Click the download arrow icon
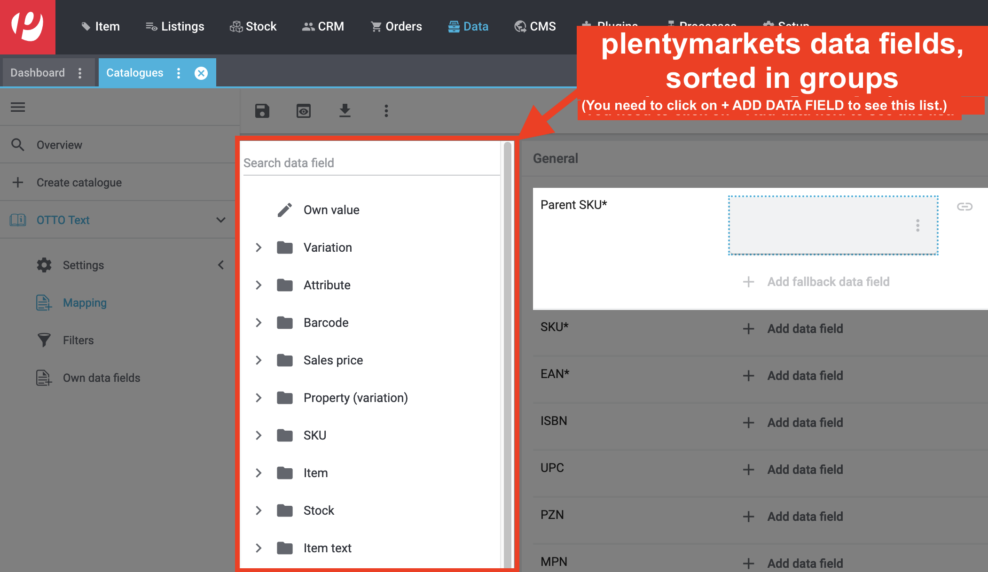This screenshot has height=572, width=988. [x=345, y=111]
